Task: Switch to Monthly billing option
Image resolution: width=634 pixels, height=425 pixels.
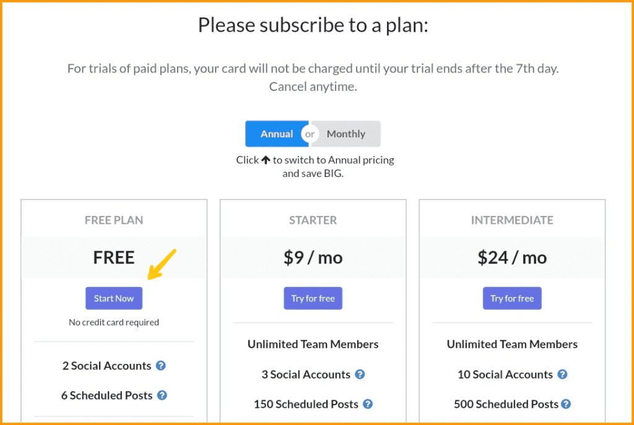Action: [x=346, y=134]
